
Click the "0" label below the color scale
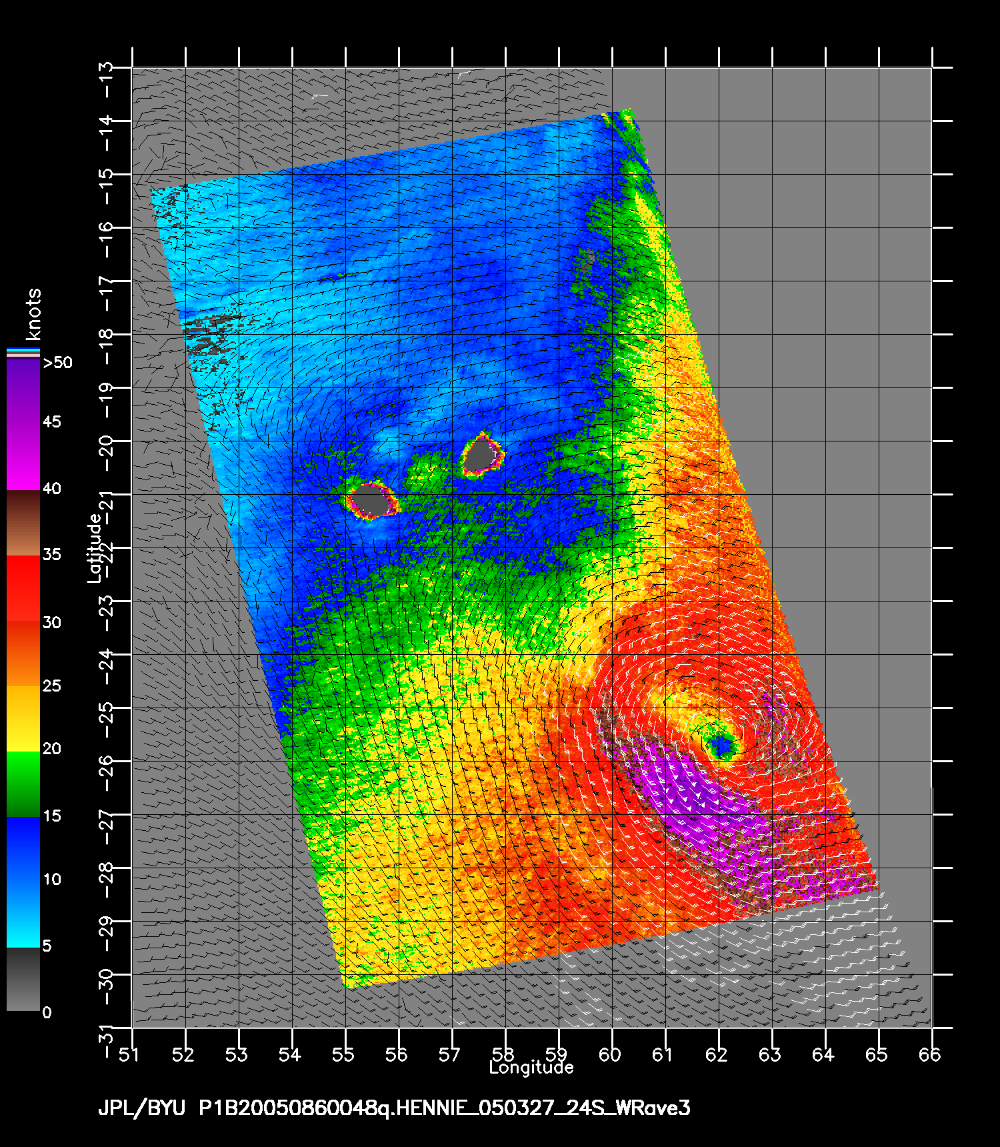tap(47, 1013)
